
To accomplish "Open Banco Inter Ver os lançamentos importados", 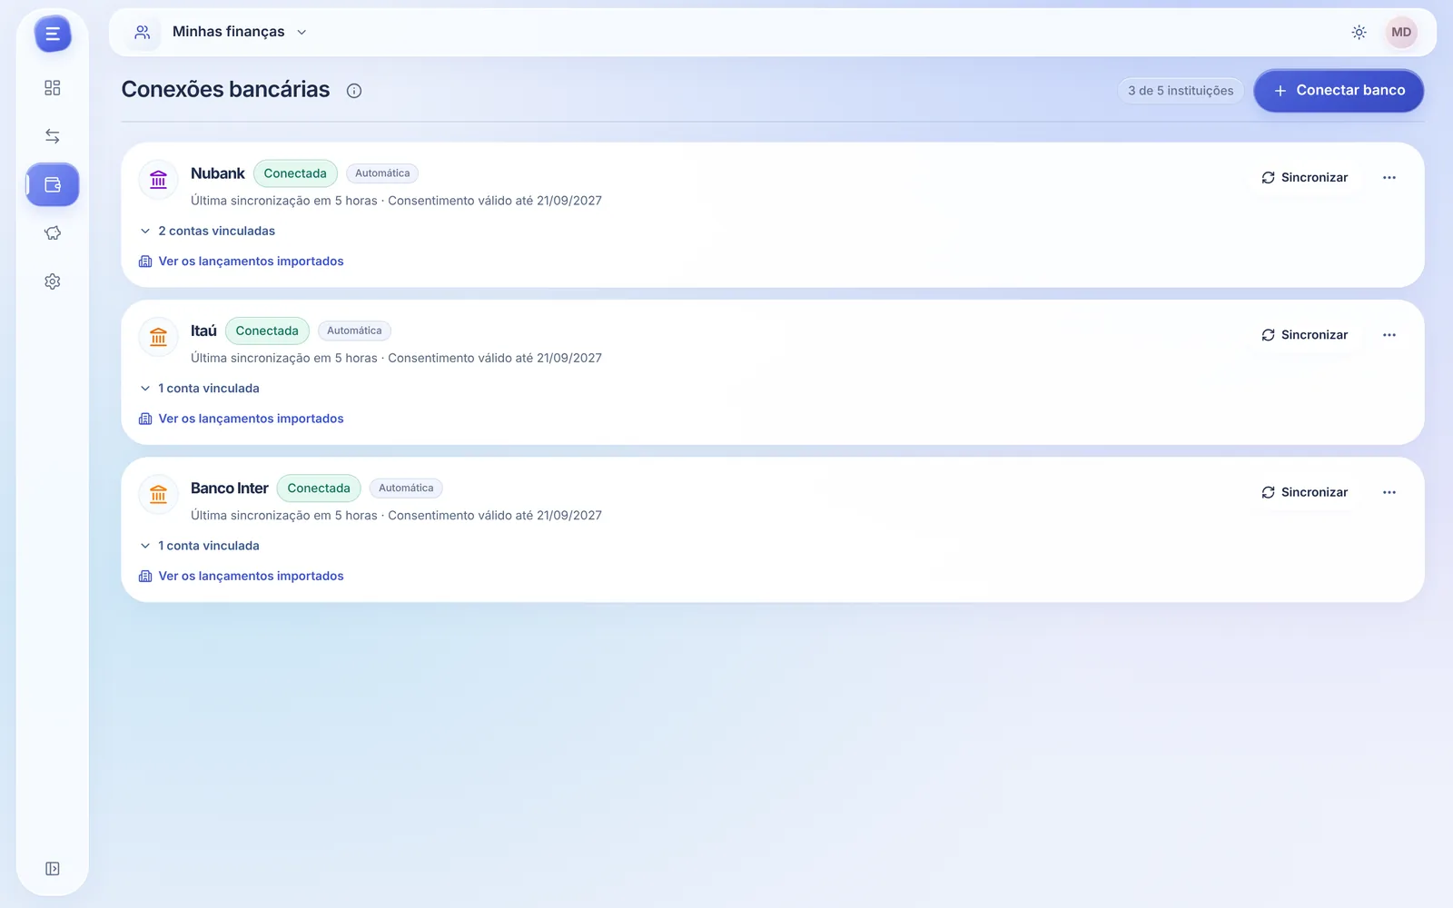I will tap(242, 576).
